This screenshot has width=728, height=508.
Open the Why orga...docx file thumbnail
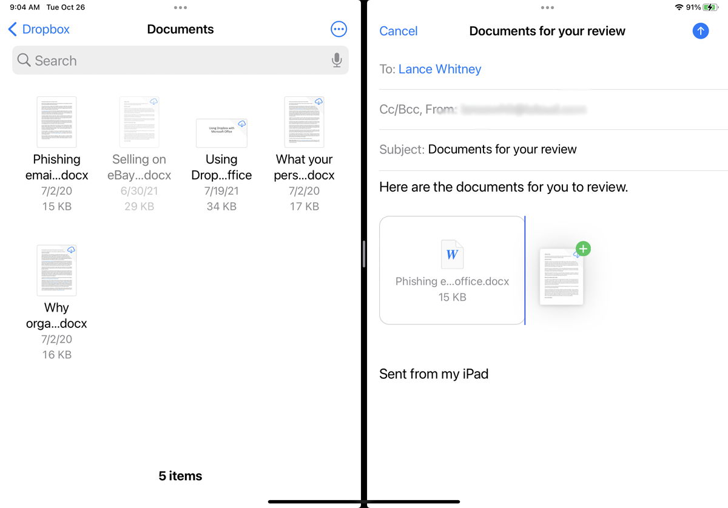pos(56,270)
